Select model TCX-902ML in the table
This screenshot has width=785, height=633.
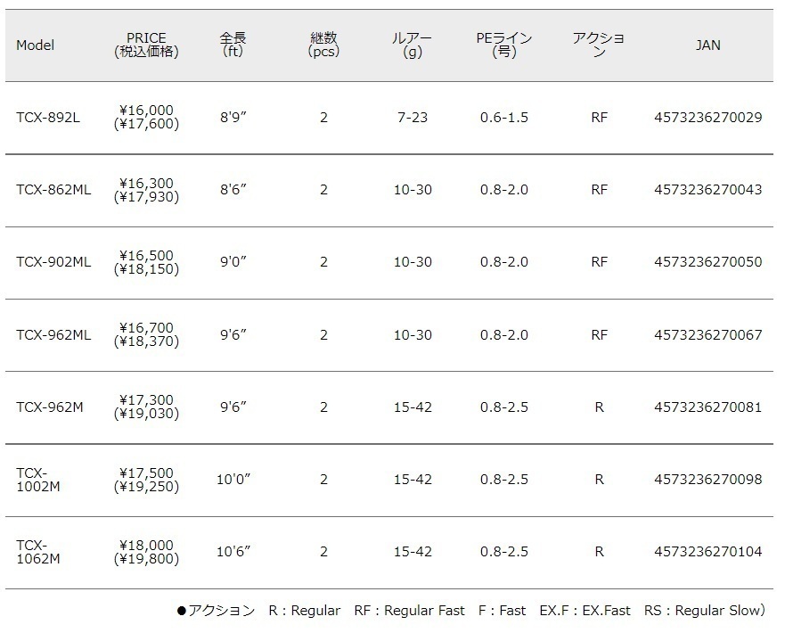pos(53,262)
